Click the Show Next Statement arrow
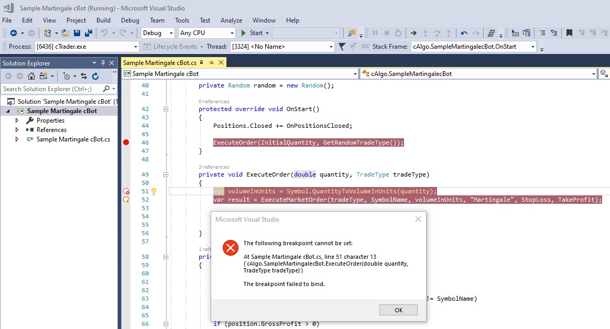This screenshot has height=329, width=610. point(413,33)
